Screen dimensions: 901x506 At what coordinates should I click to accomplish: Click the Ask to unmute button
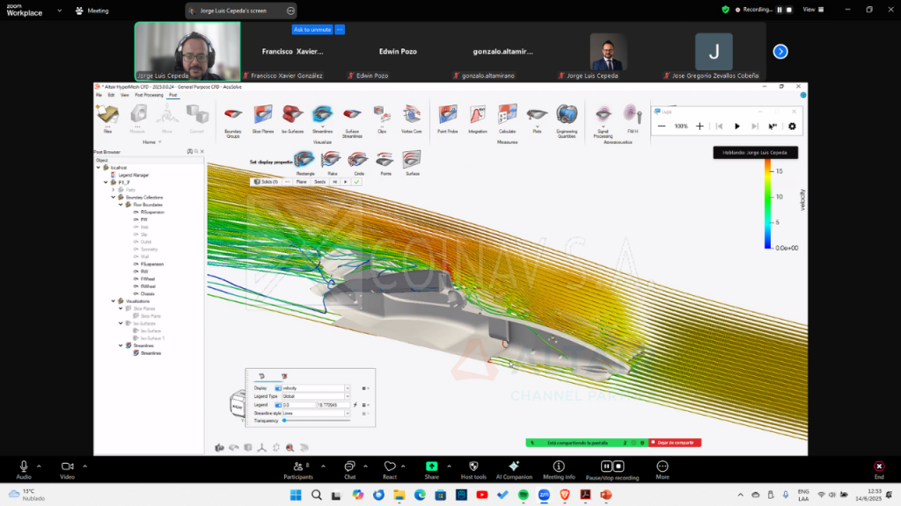coord(312,29)
